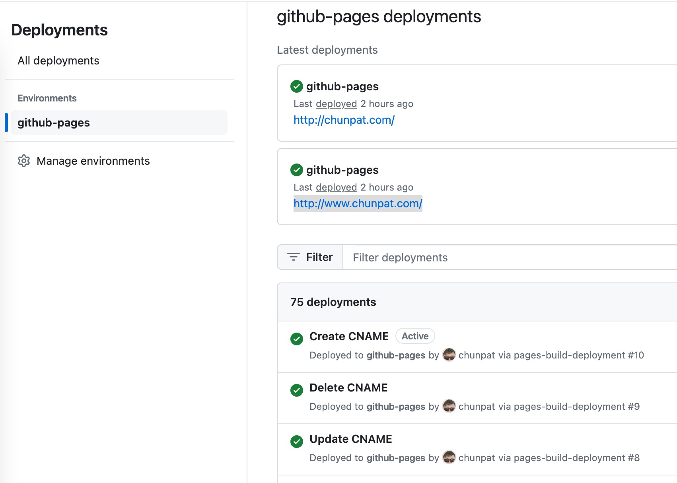Click the deployed link under the first github-pages card
Image resolution: width=677 pixels, height=483 pixels.
point(336,103)
